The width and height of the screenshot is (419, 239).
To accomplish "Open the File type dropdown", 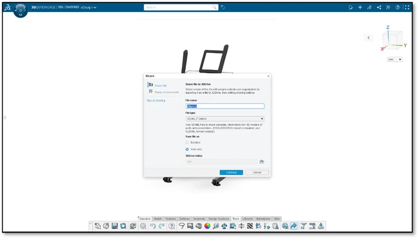I will click(x=225, y=118).
